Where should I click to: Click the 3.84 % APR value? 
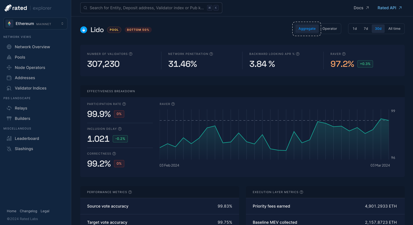coord(262,64)
